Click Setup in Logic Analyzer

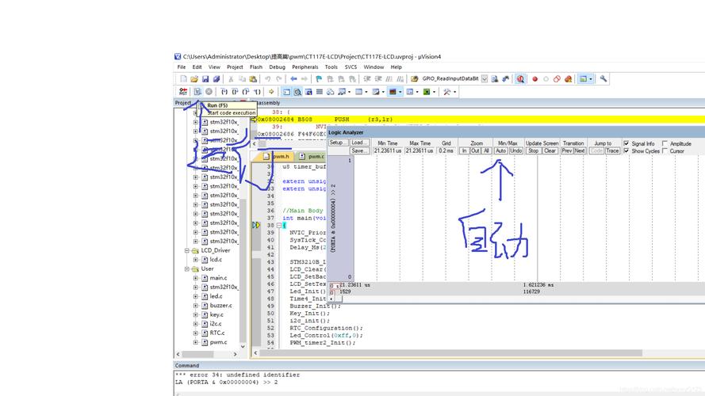338,143
